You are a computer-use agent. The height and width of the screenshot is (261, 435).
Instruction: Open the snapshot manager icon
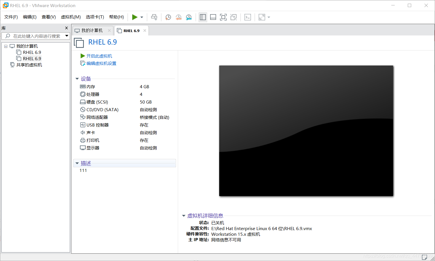189,17
